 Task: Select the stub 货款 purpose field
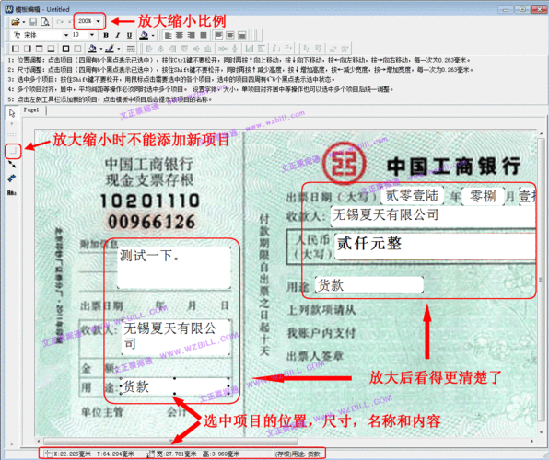click(174, 386)
